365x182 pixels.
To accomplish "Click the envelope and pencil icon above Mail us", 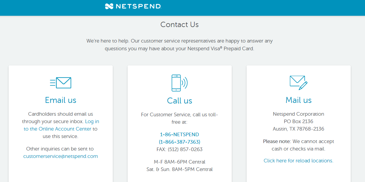I will [299, 83].
